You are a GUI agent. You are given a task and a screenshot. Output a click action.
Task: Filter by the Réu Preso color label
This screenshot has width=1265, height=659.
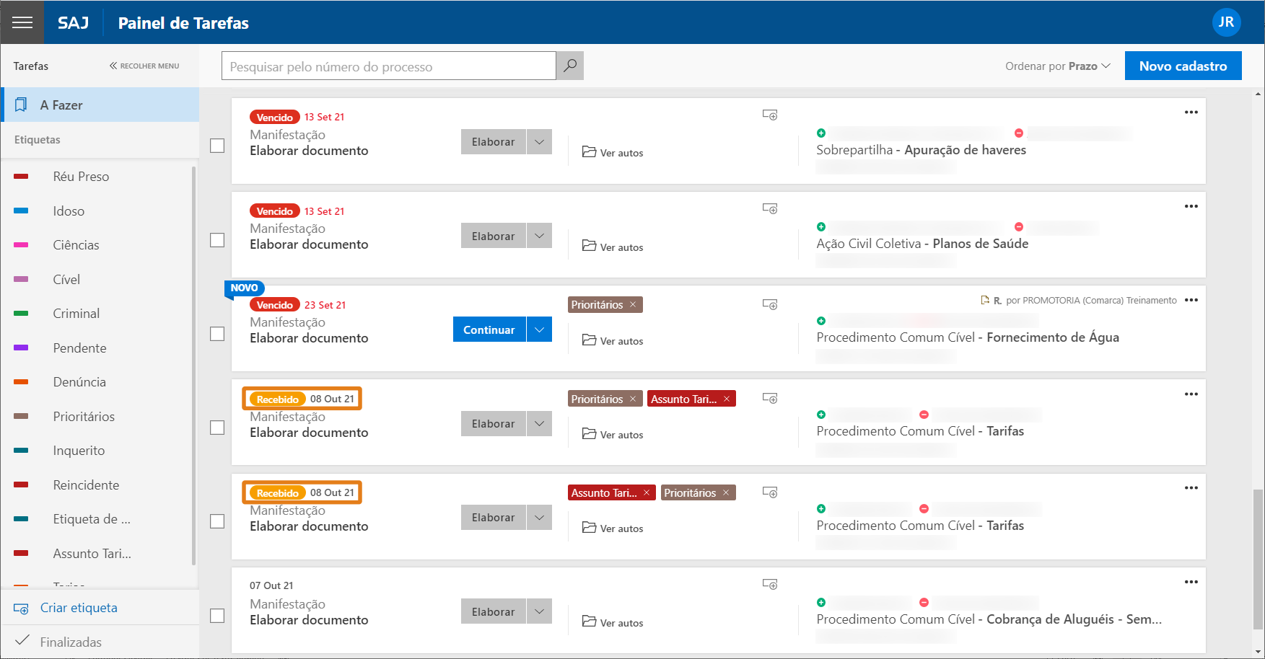click(x=81, y=177)
